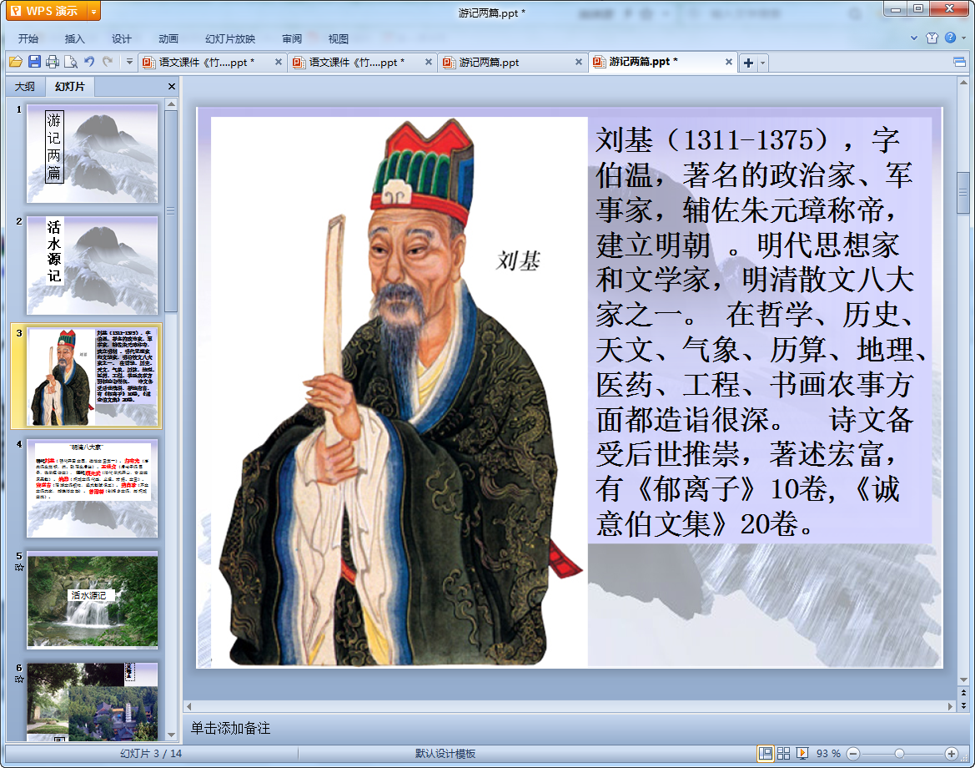The image size is (975, 768).
Task: Open the skin changer shirt icon
Action: click(932, 38)
